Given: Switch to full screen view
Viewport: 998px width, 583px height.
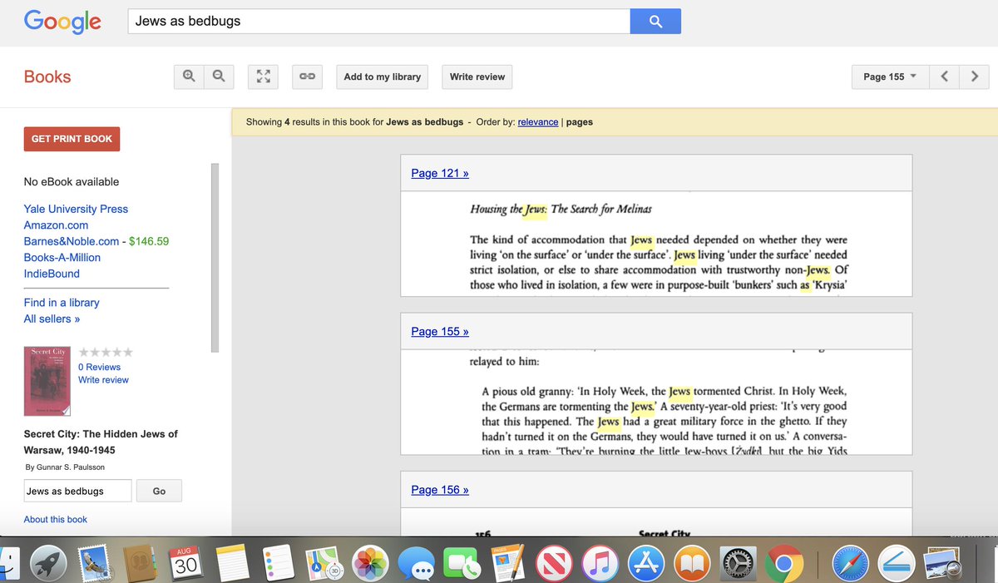Looking at the screenshot, I should pyautogui.click(x=264, y=77).
